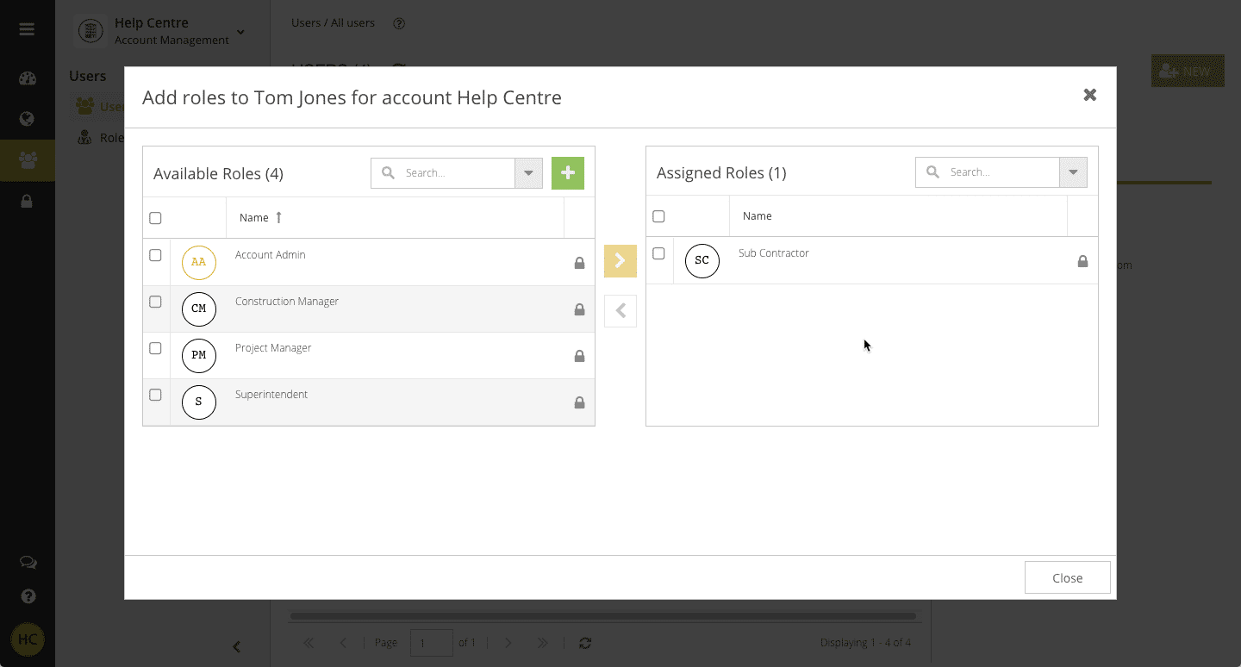Viewport: 1241px width, 667px height.
Task: Click the Close button in dialog footer
Action: [x=1067, y=577]
